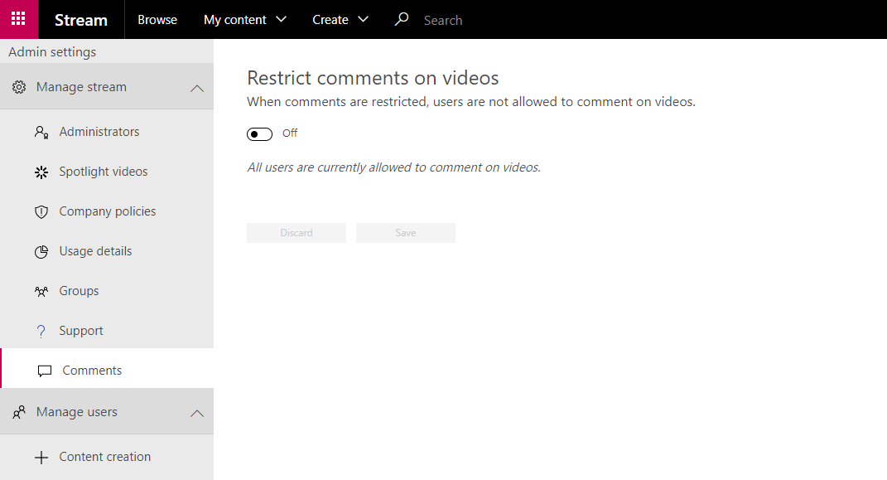The image size is (887, 480).
Task: Click the Save button
Action: tap(406, 233)
